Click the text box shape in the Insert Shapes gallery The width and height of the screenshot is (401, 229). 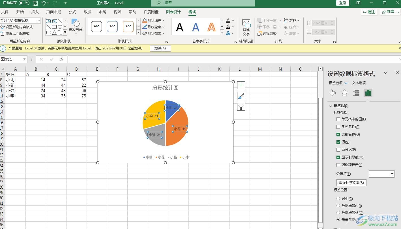[x=49, y=21]
